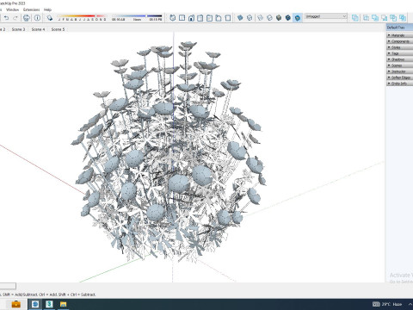Viewport: 413px width, 310px height.
Task: Select the Wireframe face style
Action: click(260, 18)
